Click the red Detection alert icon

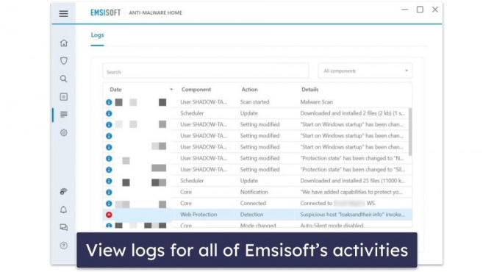tap(109, 215)
